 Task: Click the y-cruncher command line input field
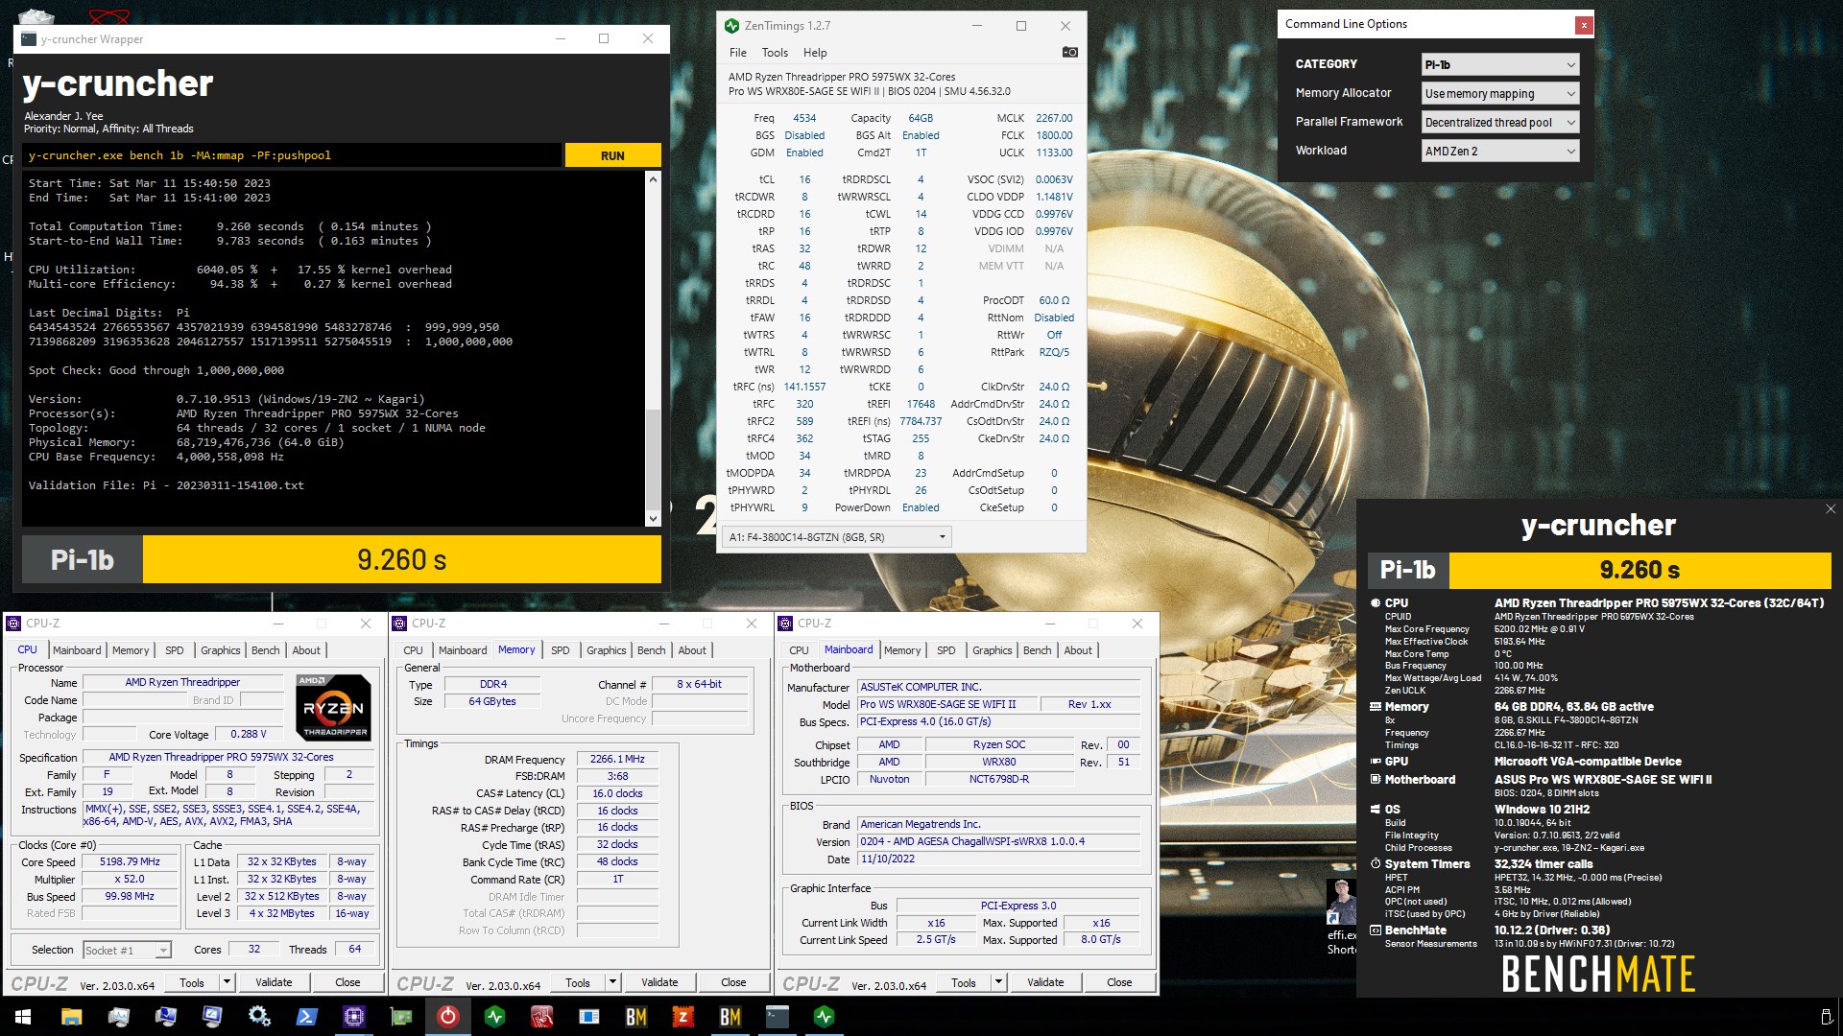click(292, 155)
